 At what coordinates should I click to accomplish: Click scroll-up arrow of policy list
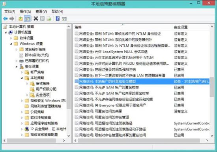(212, 26)
